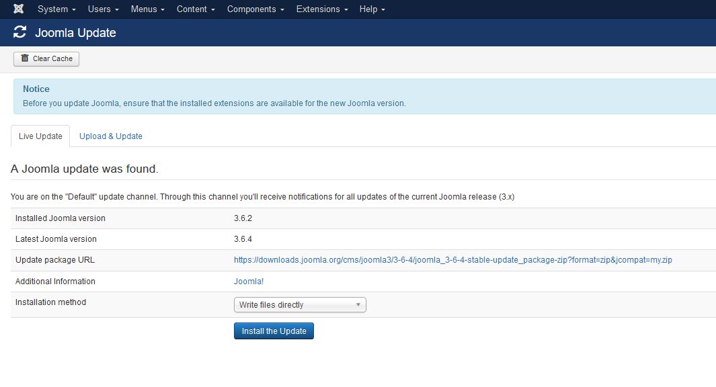
Task: Open the Content menu
Action: [192, 9]
